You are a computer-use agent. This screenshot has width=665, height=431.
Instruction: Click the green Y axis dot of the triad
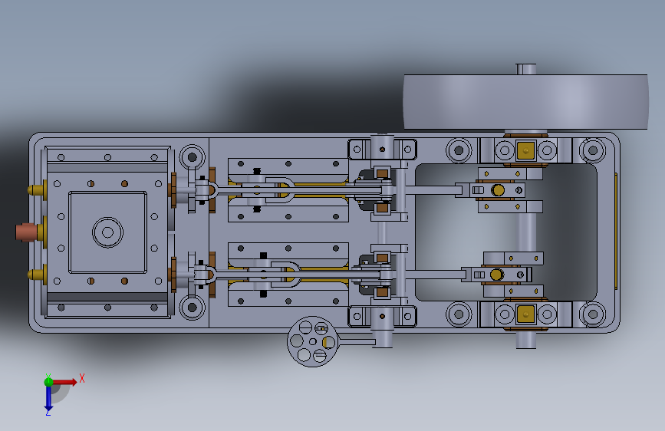tap(48, 382)
